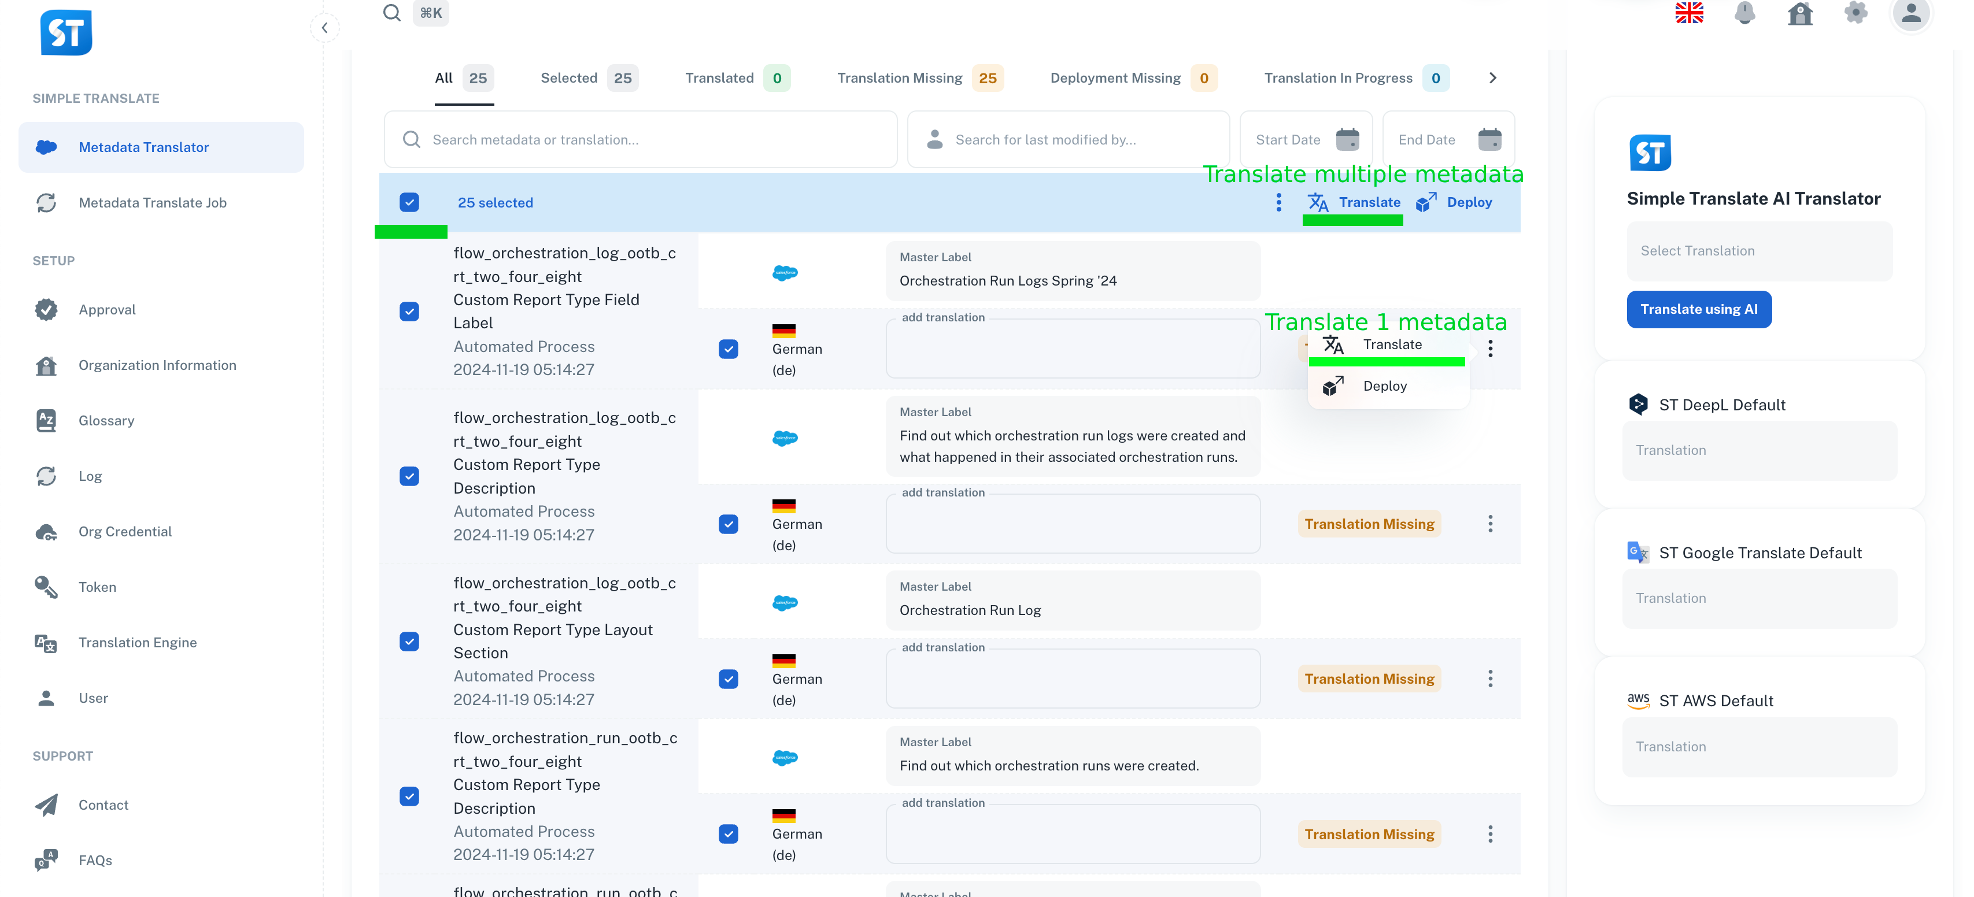
Task: Toggle German checkbox for Orchestration Run Log row
Action: (x=728, y=679)
